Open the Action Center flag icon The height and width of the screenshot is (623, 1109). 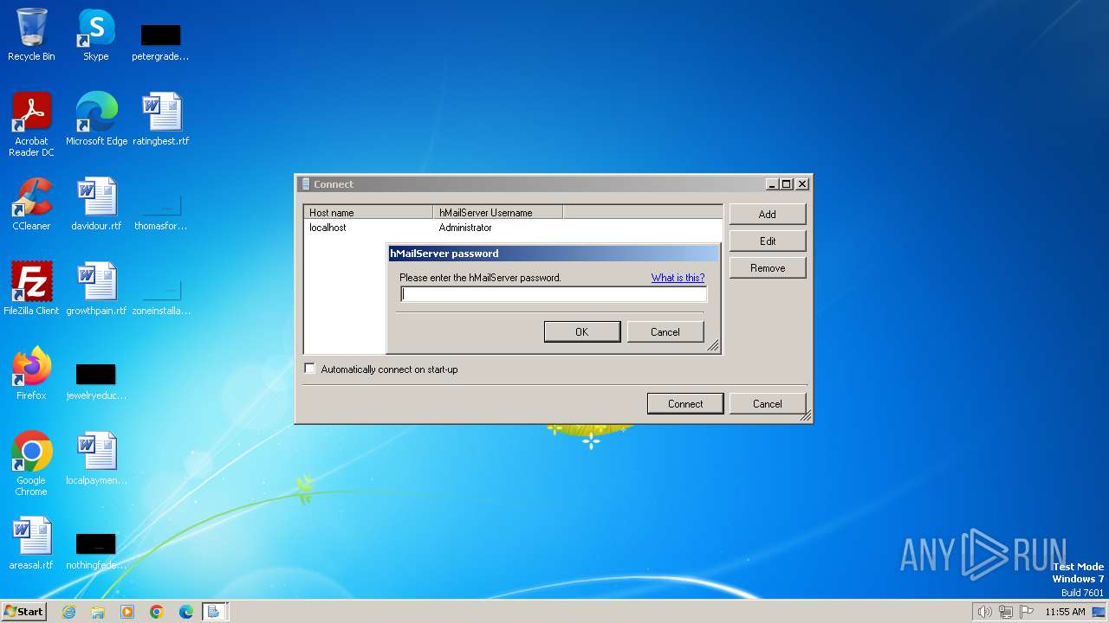[1028, 612]
